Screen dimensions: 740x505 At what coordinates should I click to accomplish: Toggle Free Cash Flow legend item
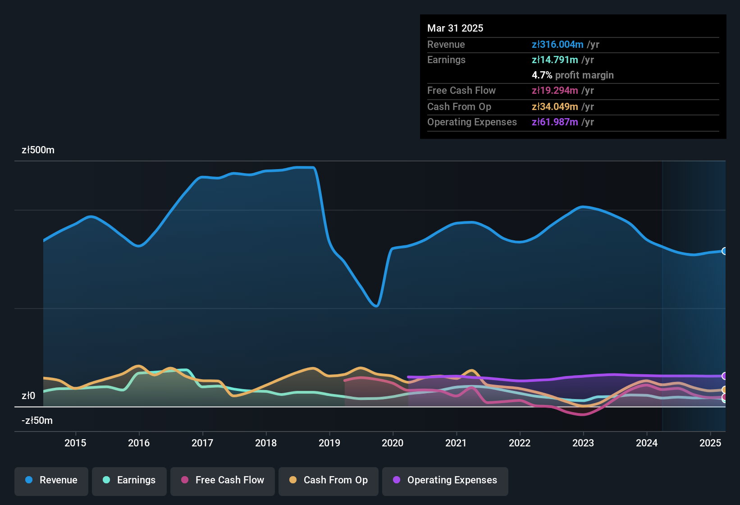pyautogui.click(x=223, y=480)
